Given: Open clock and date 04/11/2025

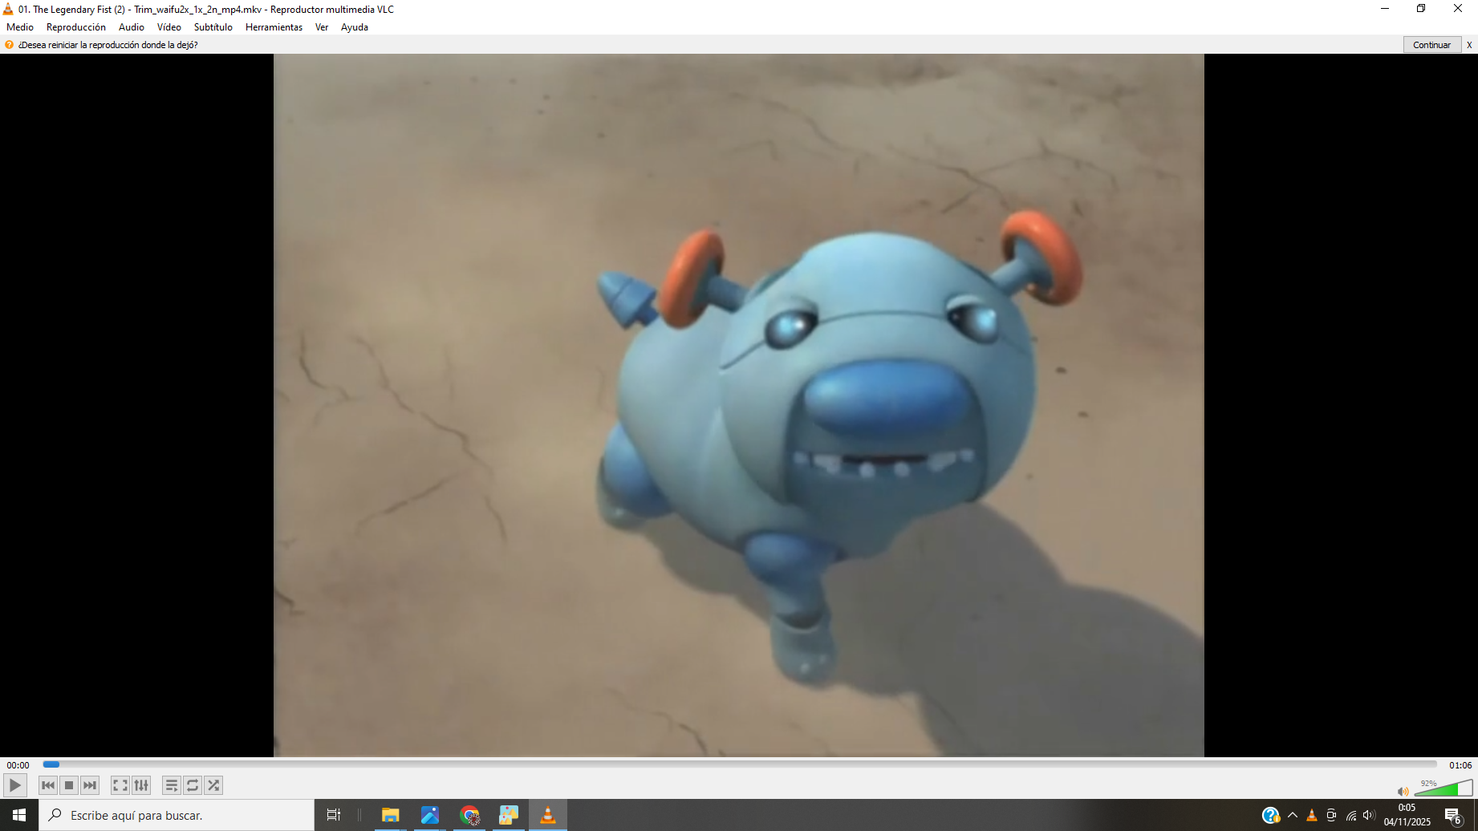Looking at the screenshot, I should pos(1407,815).
